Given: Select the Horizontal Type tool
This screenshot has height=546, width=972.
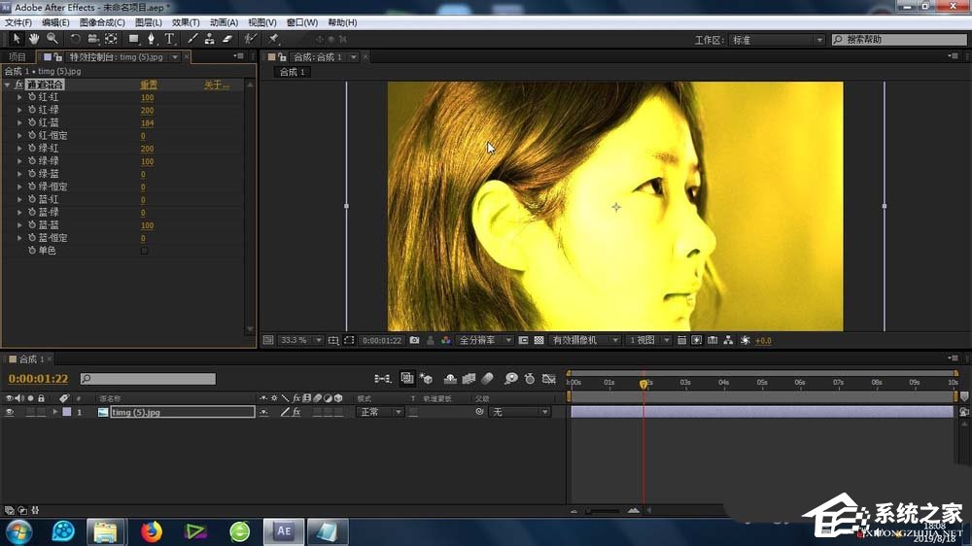Looking at the screenshot, I should point(169,39).
